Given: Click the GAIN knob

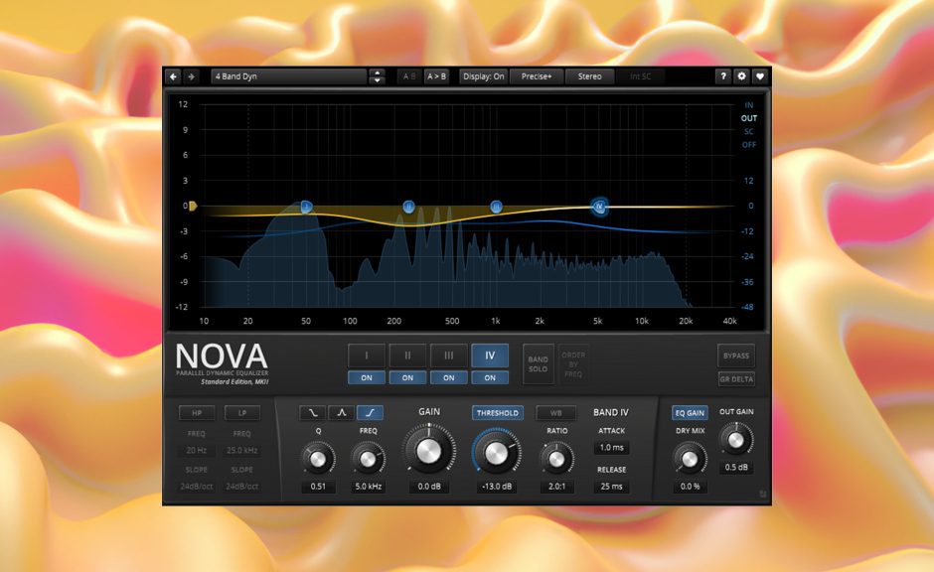Looking at the screenshot, I should (427, 452).
